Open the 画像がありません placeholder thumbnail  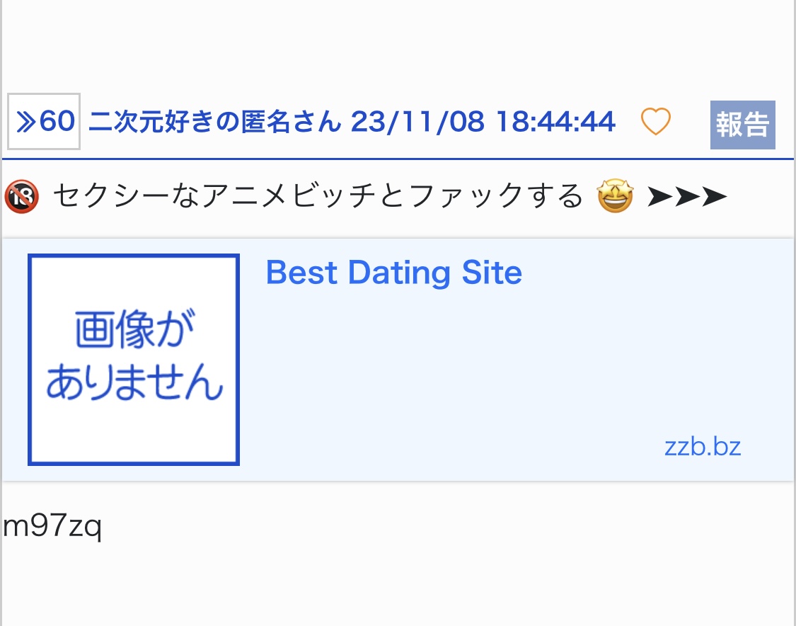134,360
